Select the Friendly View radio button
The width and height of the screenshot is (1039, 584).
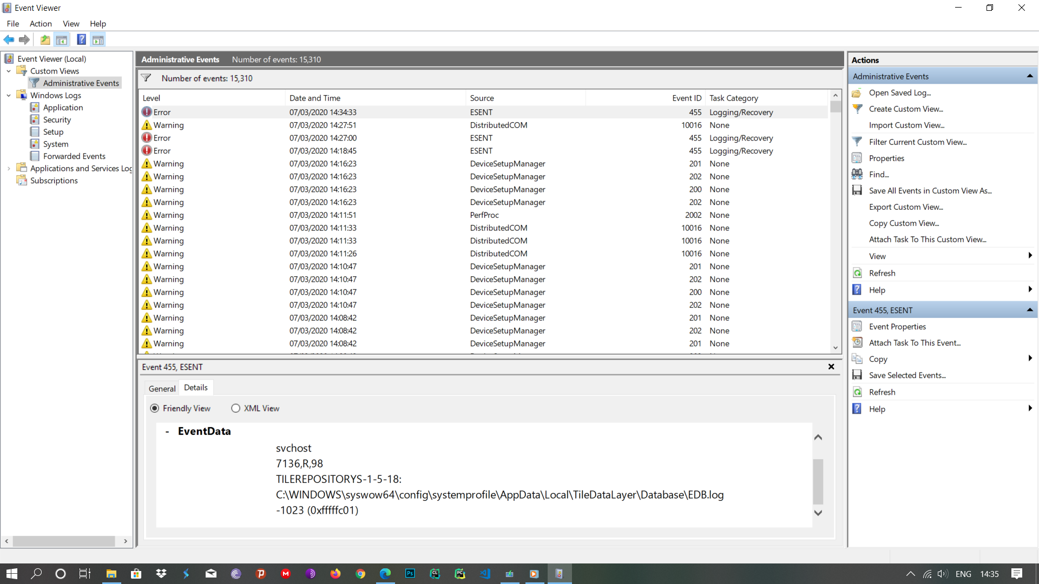[155, 408]
